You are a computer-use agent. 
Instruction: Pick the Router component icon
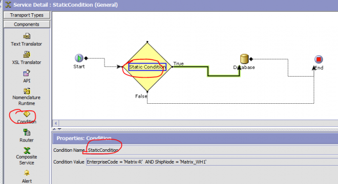click(x=27, y=132)
